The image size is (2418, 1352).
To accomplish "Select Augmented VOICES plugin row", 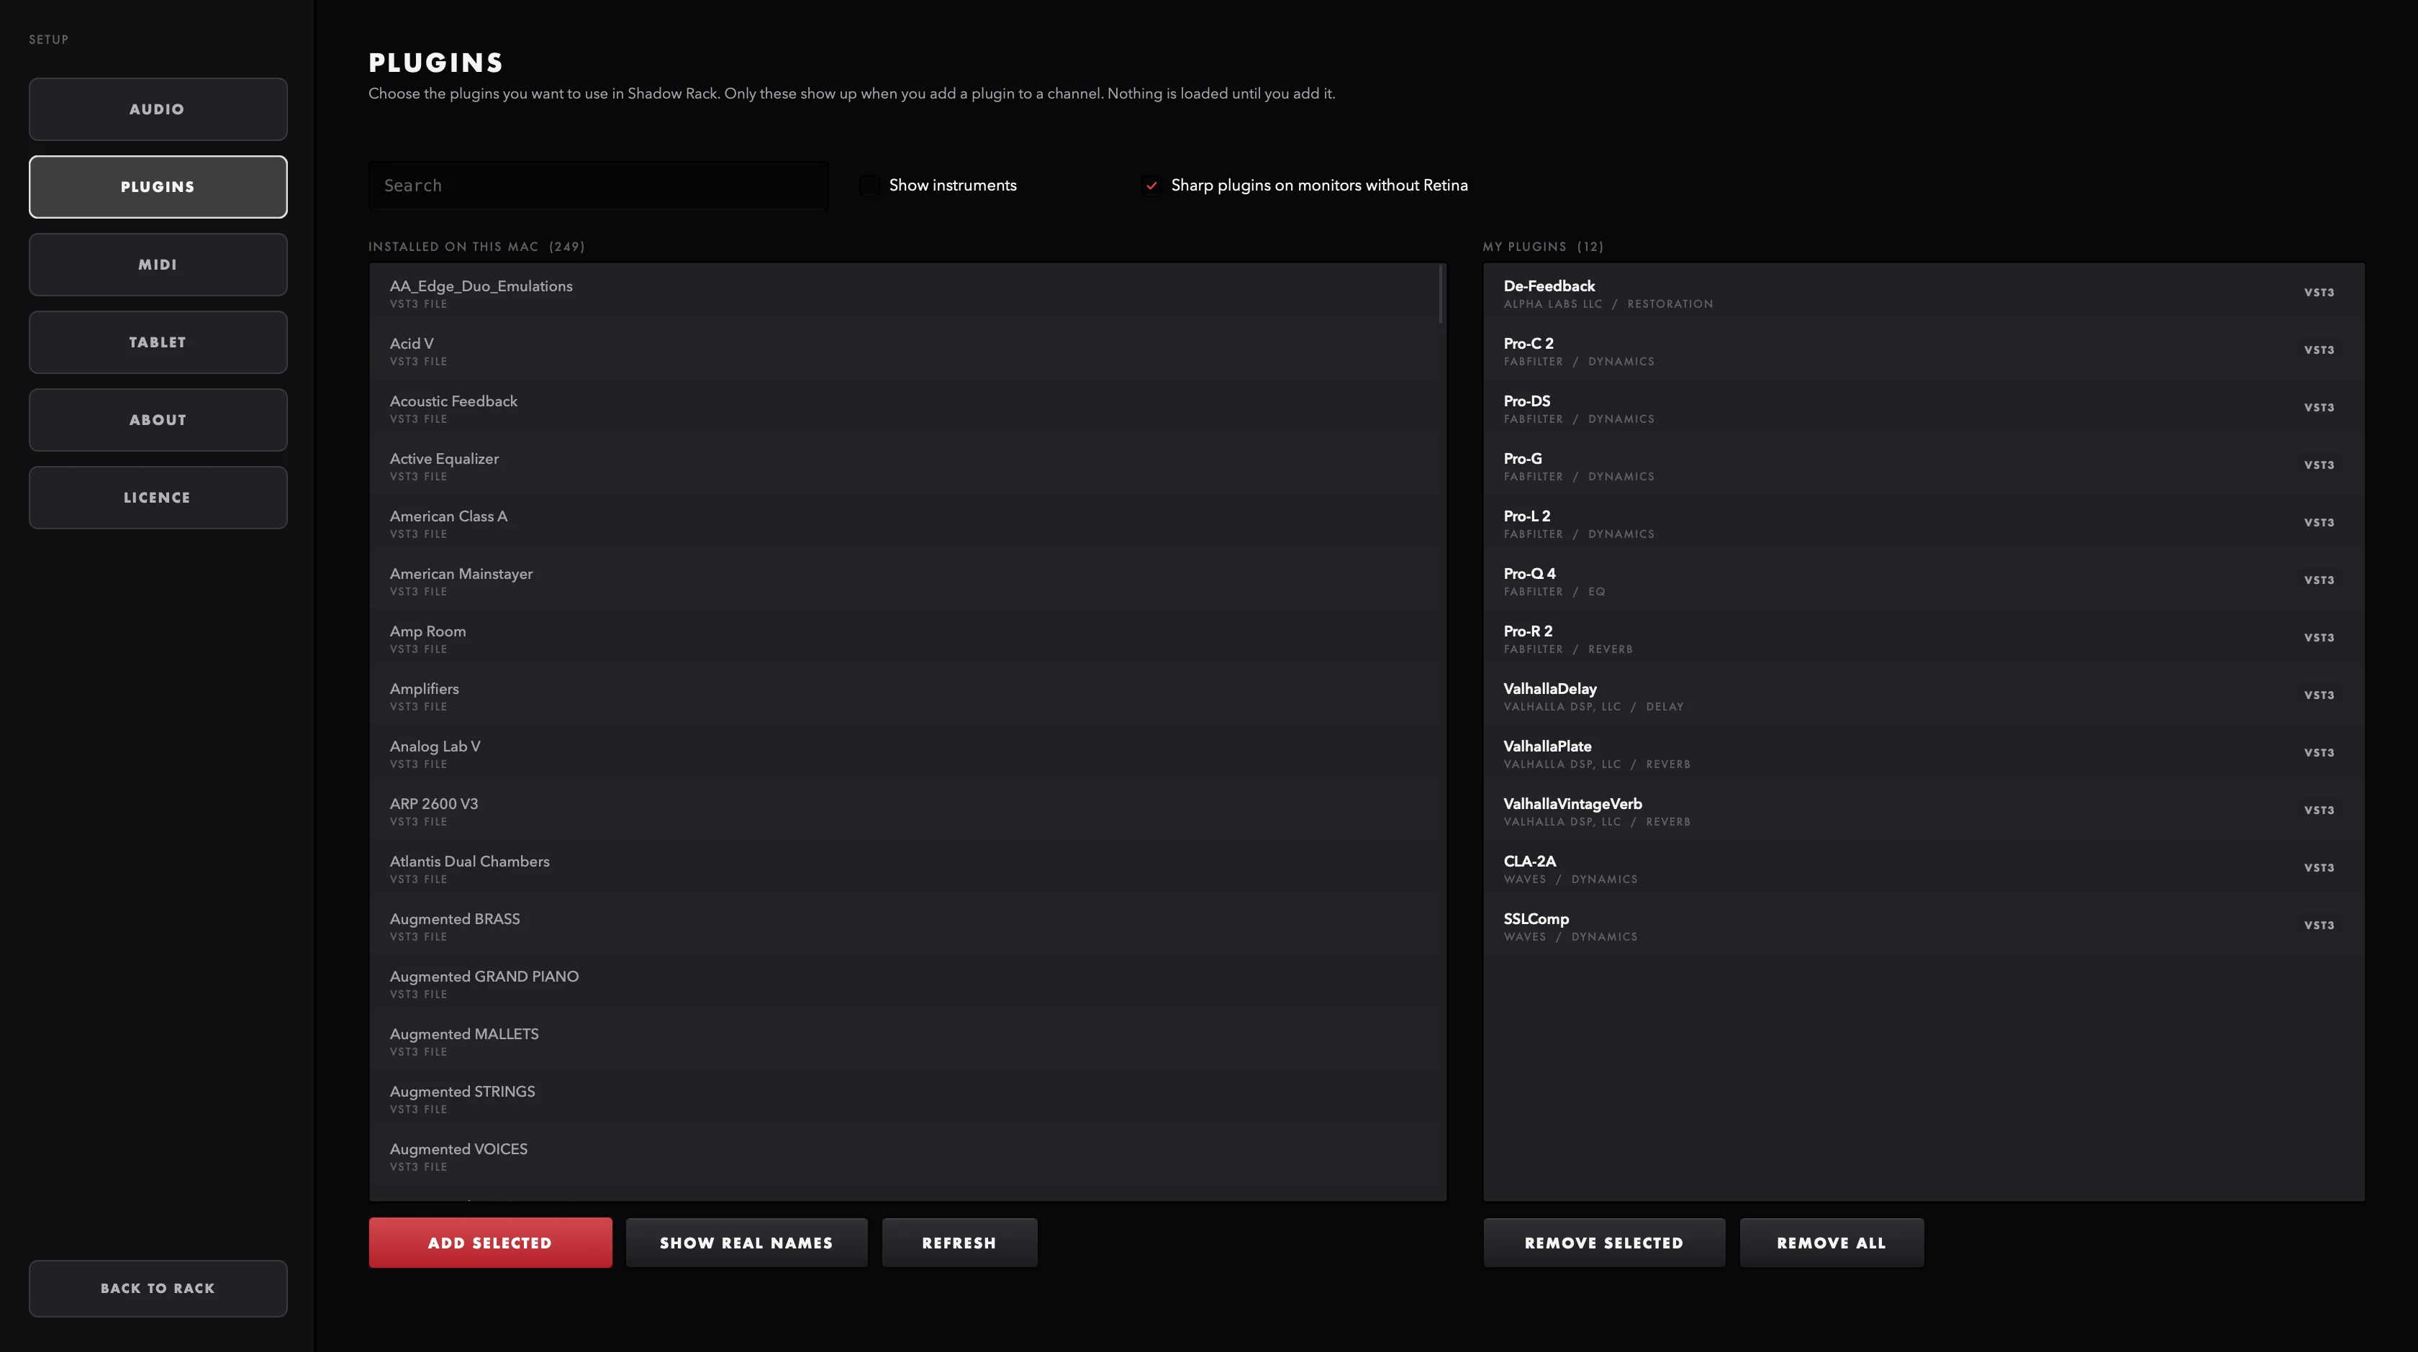I will point(903,1157).
